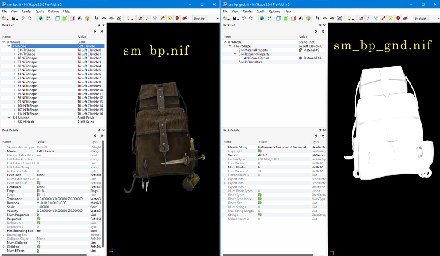
Task: Expand the 2 NiTriShape Tri Left Clavicle 0 row
Action: click(x=14, y=50)
